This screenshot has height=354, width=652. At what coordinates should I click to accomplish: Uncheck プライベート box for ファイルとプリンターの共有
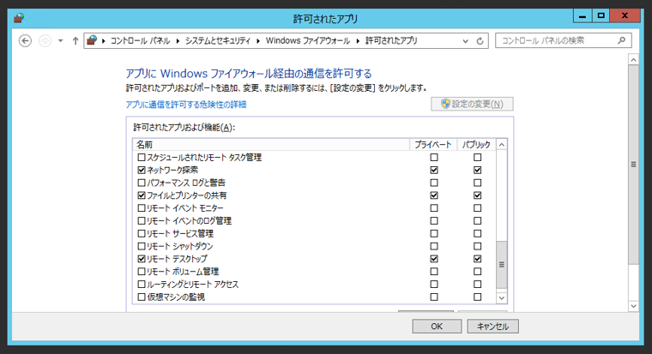(434, 195)
